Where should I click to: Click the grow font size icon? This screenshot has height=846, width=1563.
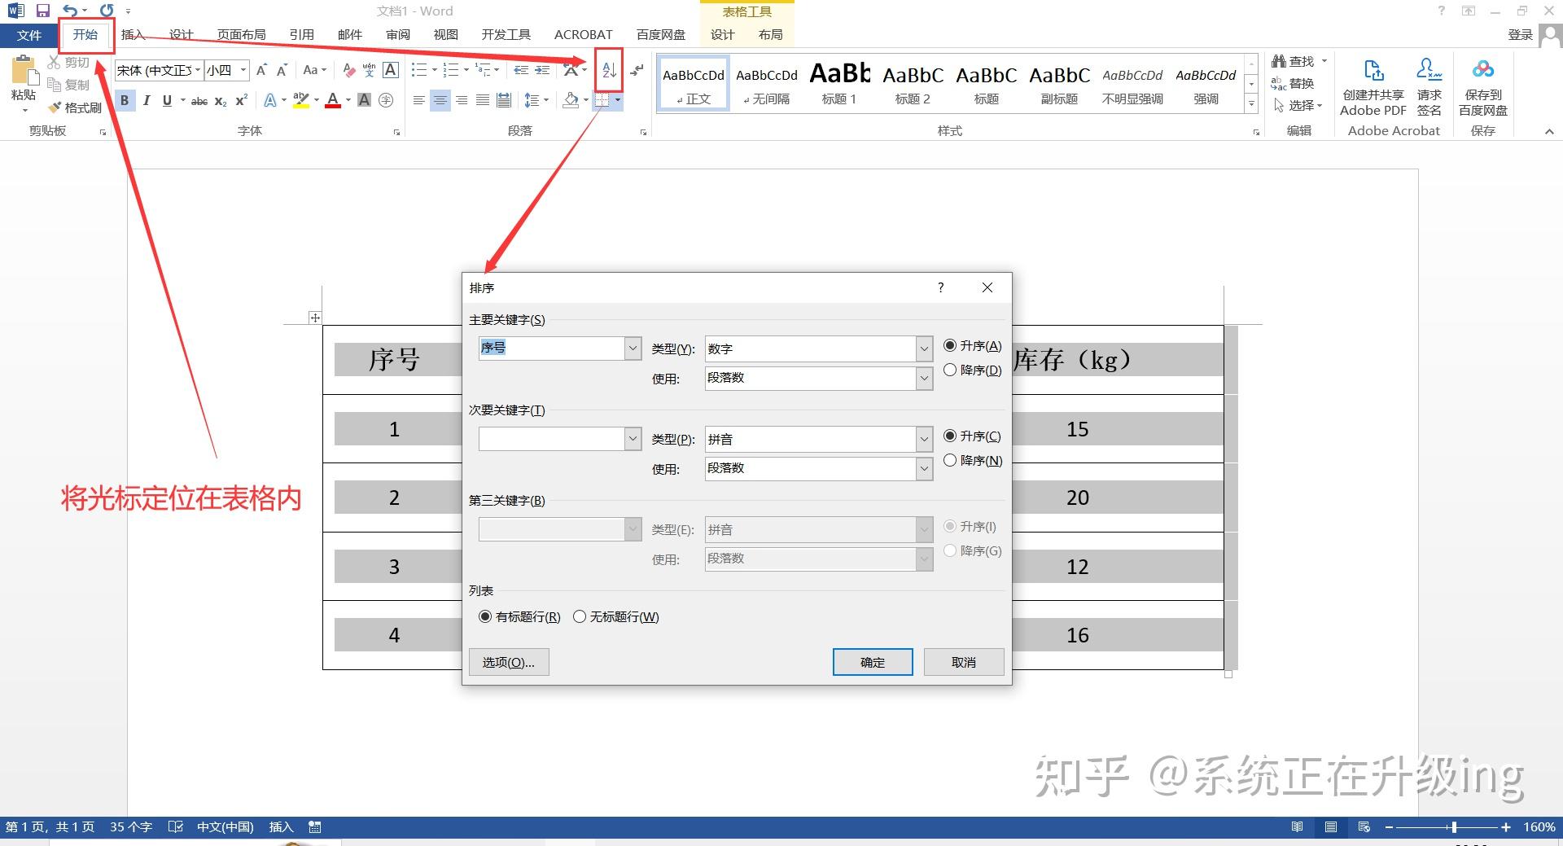coord(261,71)
